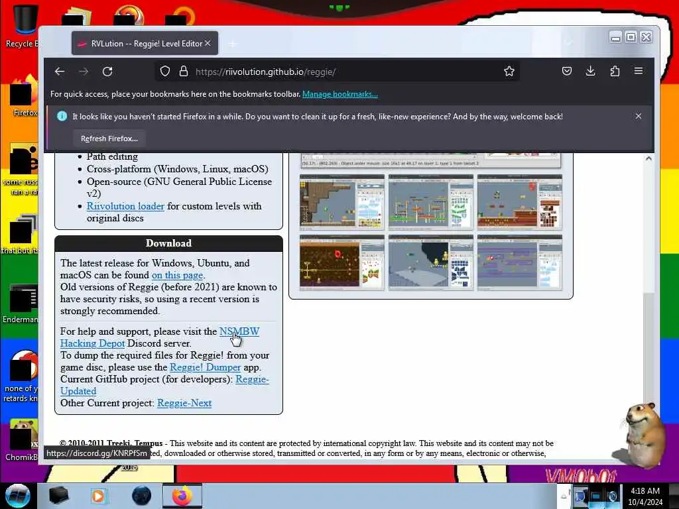Dismiss the Firefox refresh notification
Screen dimensions: 679x509
(639, 116)
